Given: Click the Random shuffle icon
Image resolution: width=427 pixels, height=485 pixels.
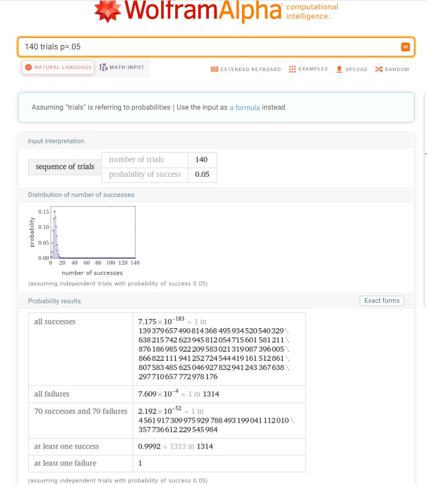Looking at the screenshot, I should pos(379,69).
